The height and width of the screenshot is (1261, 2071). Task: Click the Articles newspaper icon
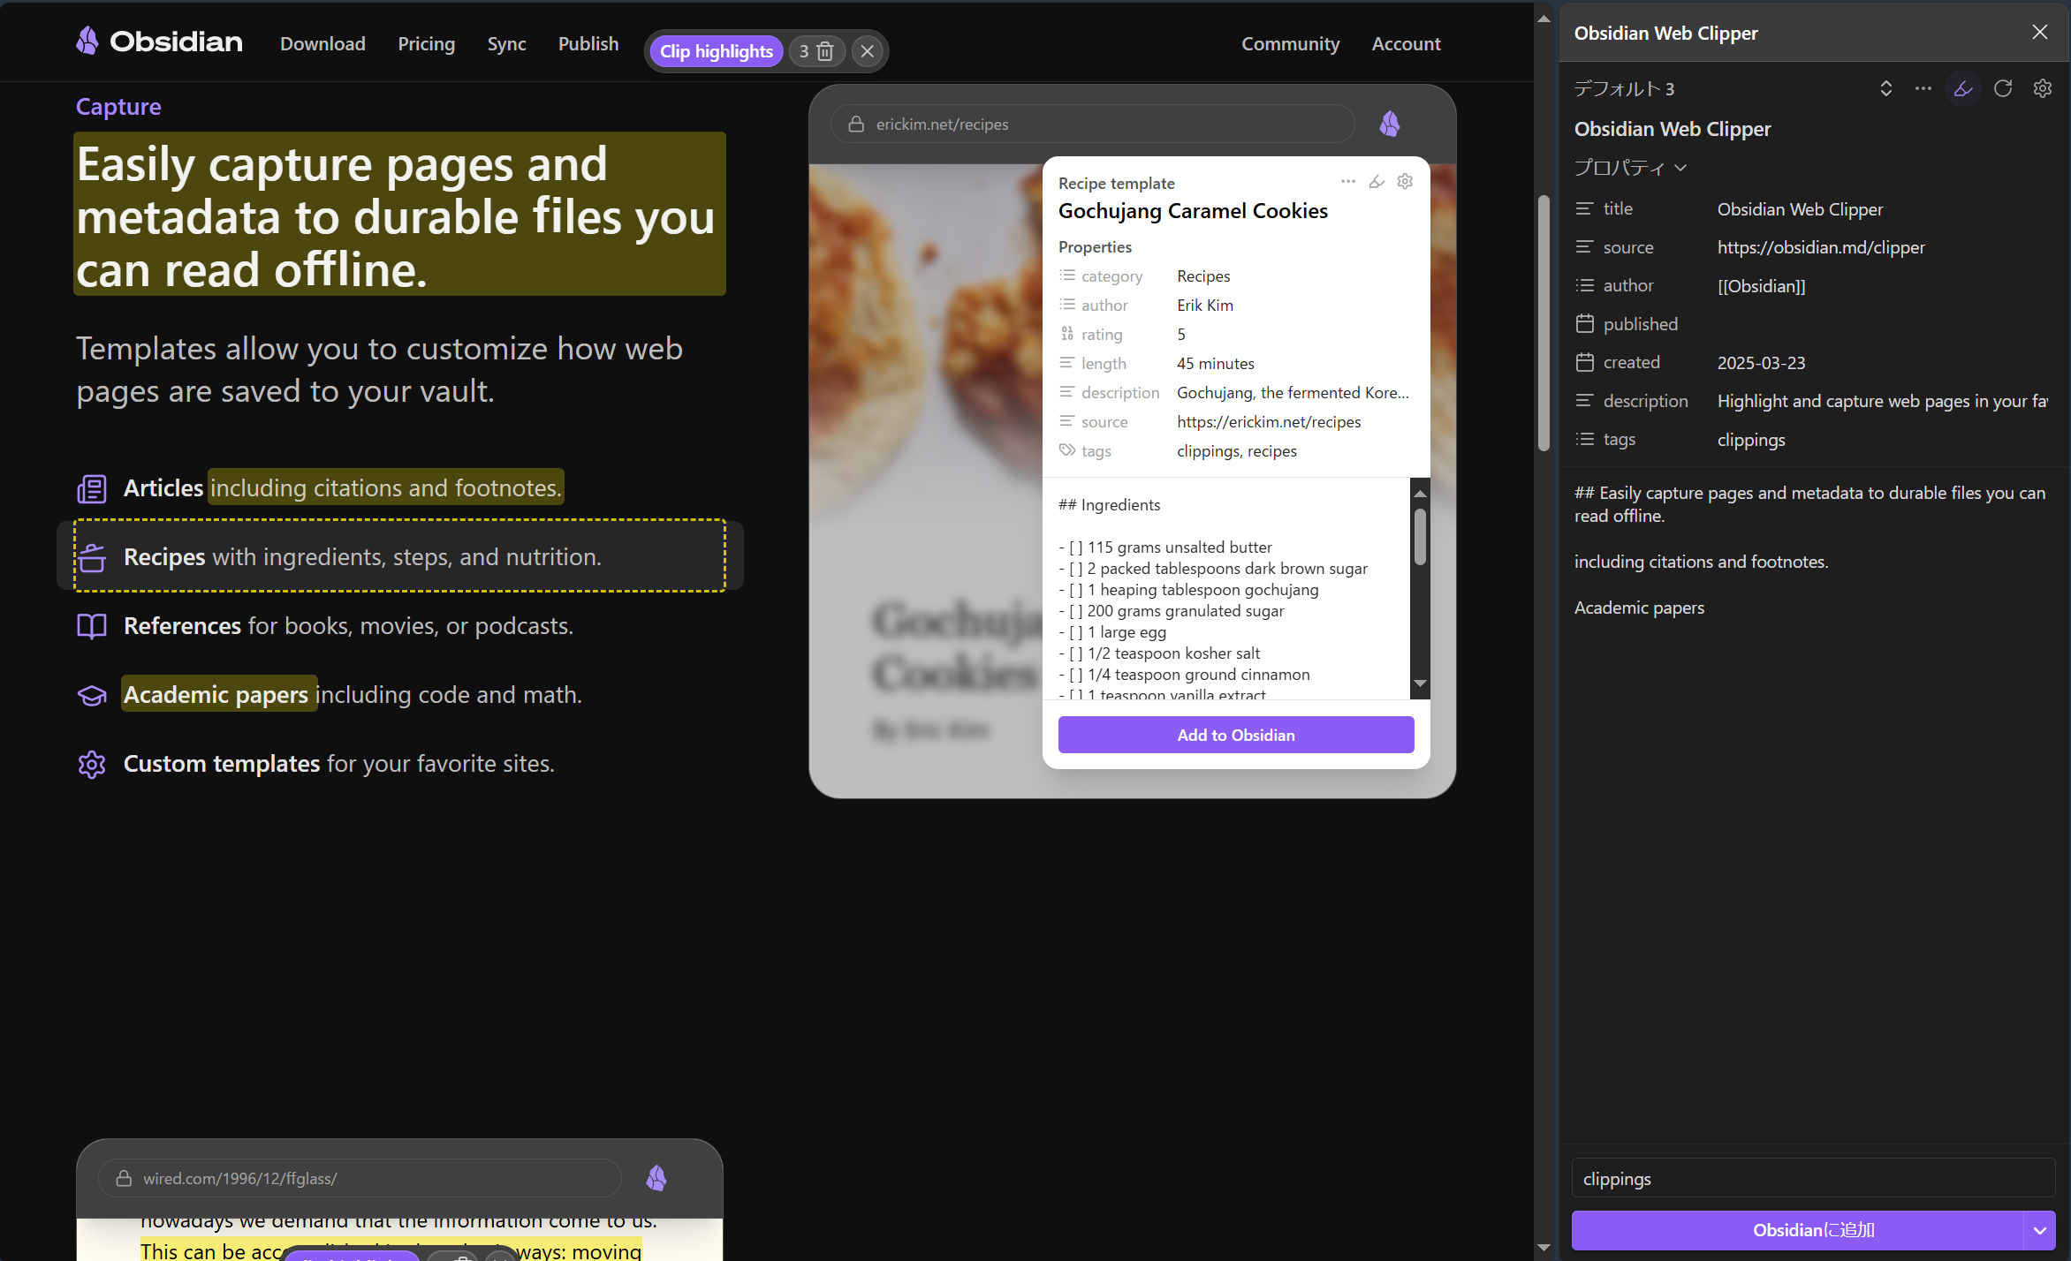pyautogui.click(x=92, y=488)
